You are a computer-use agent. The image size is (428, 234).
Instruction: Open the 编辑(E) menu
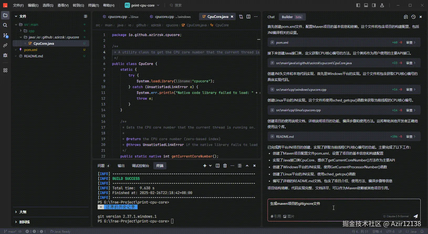pos(33,5)
